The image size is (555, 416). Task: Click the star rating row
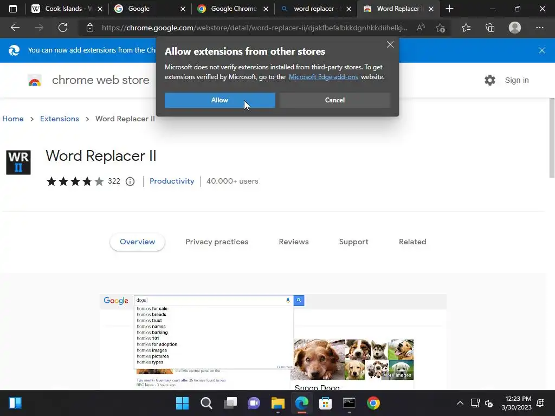click(x=75, y=181)
